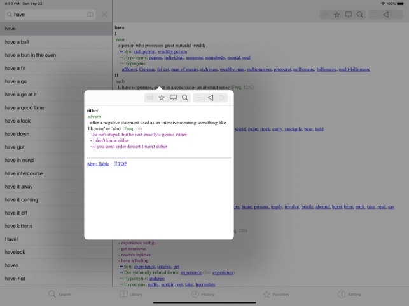Open the 'wealthy person' synonym link

(x=172, y=51)
